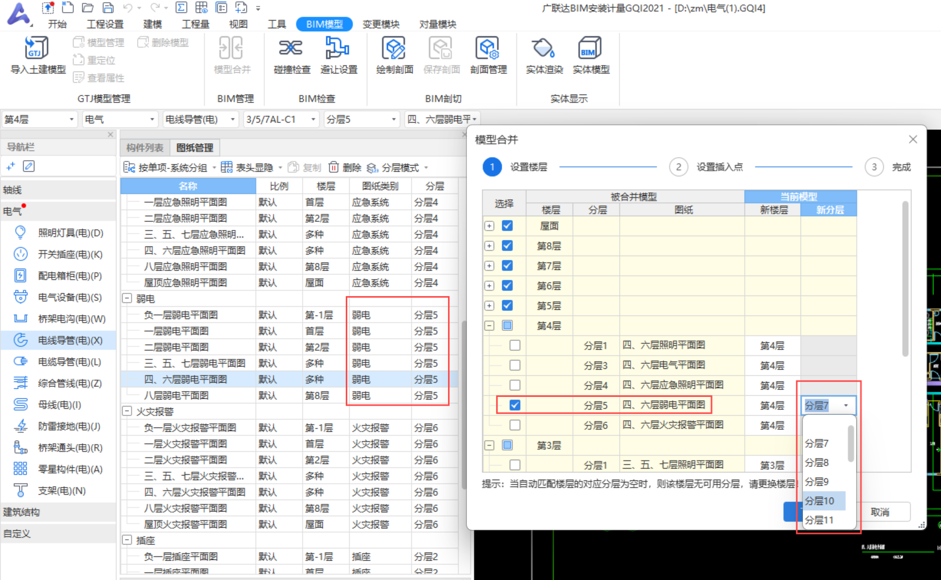Screen dimensions: 941x580
Task: Uncheck the 第7层 floor checkbox
Action: 507,265
